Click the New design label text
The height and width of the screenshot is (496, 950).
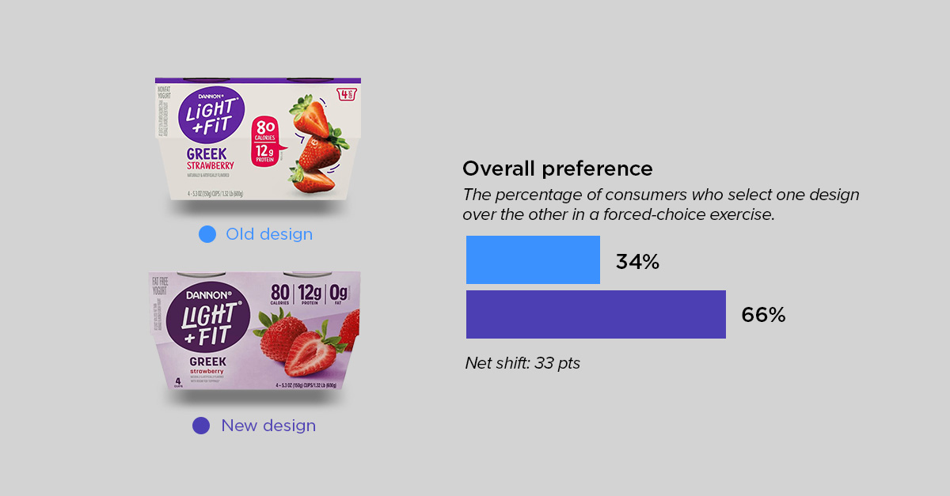(x=268, y=426)
